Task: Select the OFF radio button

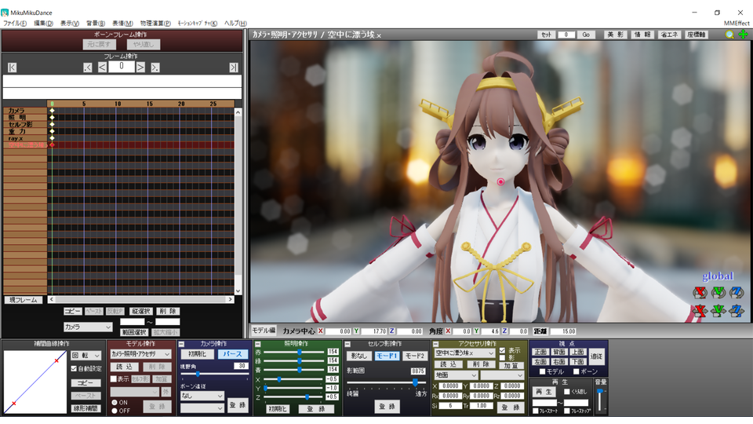Action: pyautogui.click(x=115, y=411)
